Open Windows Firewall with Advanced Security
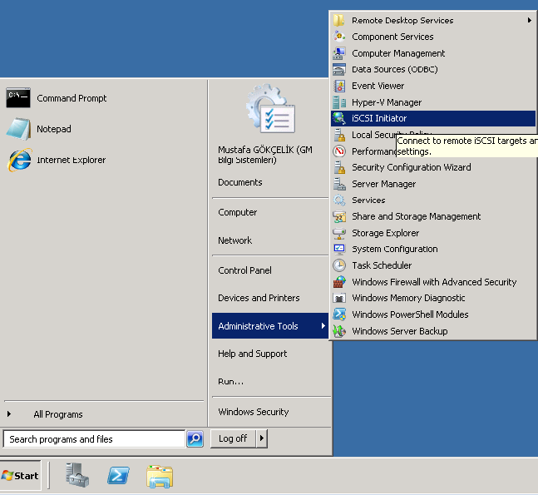This screenshot has height=495, width=538. pos(433,282)
